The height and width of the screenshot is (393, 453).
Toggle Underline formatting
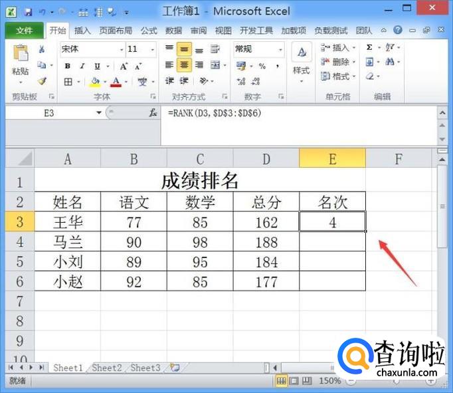tap(98, 66)
